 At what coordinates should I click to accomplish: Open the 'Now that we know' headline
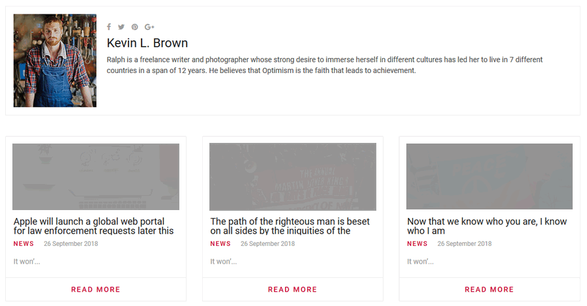[x=487, y=226]
